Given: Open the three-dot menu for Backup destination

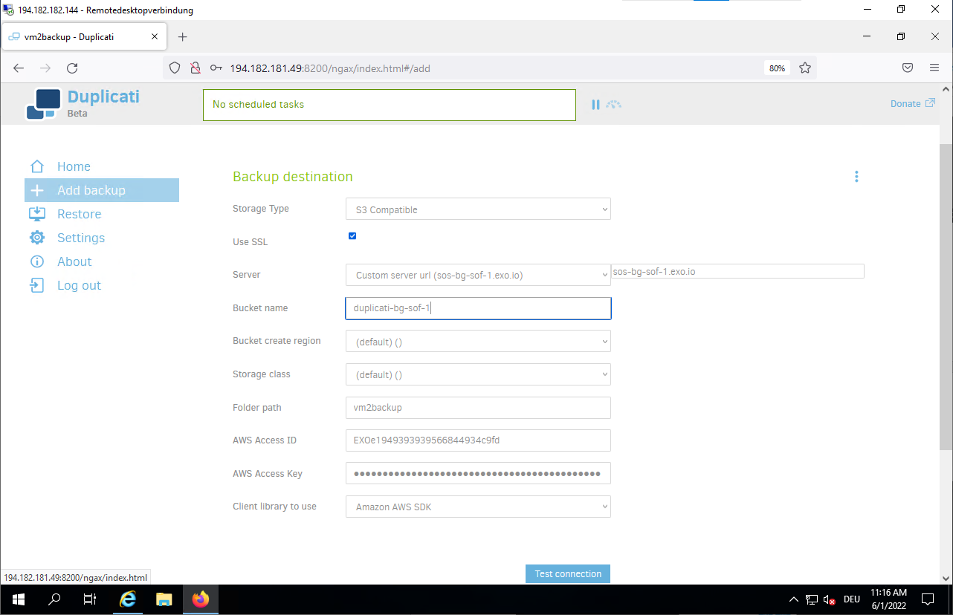Looking at the screenshot, I should coord(856,177).
